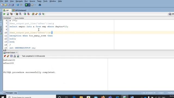This screenshot has height=98, width=174.
Task: Open the View menu
Action: (12, 1)
